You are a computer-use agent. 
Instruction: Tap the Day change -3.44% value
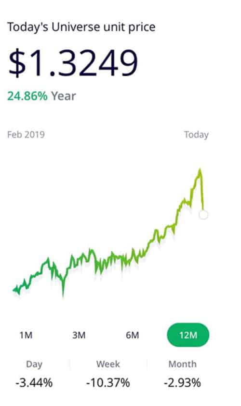[x=34, y=383]
